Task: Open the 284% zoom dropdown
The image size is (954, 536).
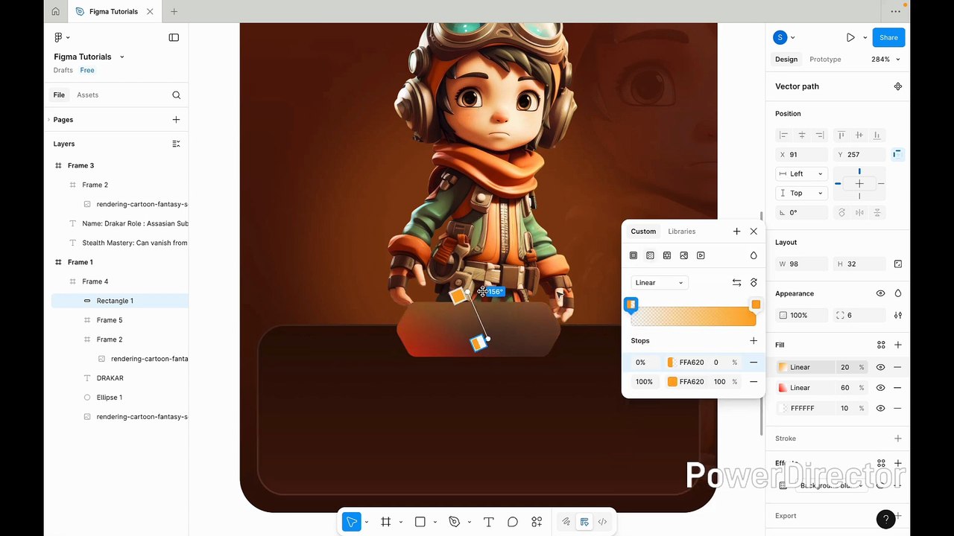Action: click(885, 59)
